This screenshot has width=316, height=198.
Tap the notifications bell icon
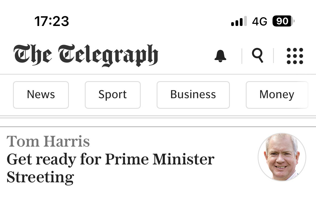(x=220, y=56)
